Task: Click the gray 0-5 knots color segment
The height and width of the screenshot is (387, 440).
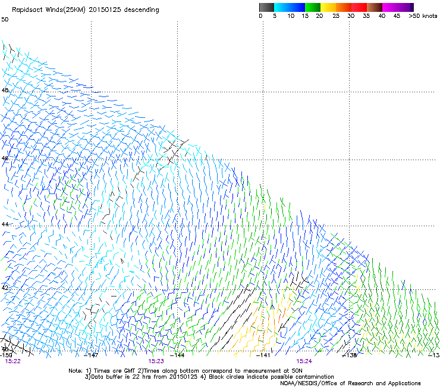Action: [x=266, y=7]
